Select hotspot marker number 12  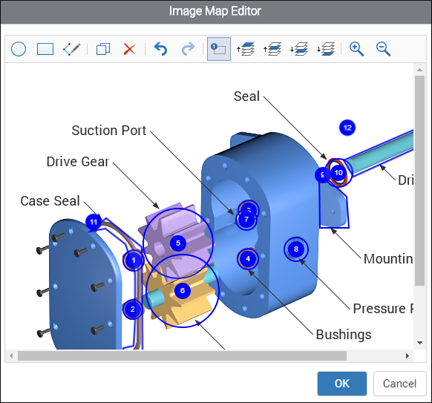coord(347,128)
